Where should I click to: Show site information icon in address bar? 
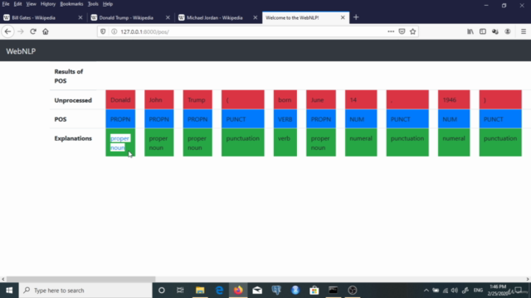(x=114, y=31)
